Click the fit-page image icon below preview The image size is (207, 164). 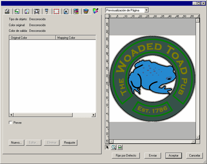point(120,147)
